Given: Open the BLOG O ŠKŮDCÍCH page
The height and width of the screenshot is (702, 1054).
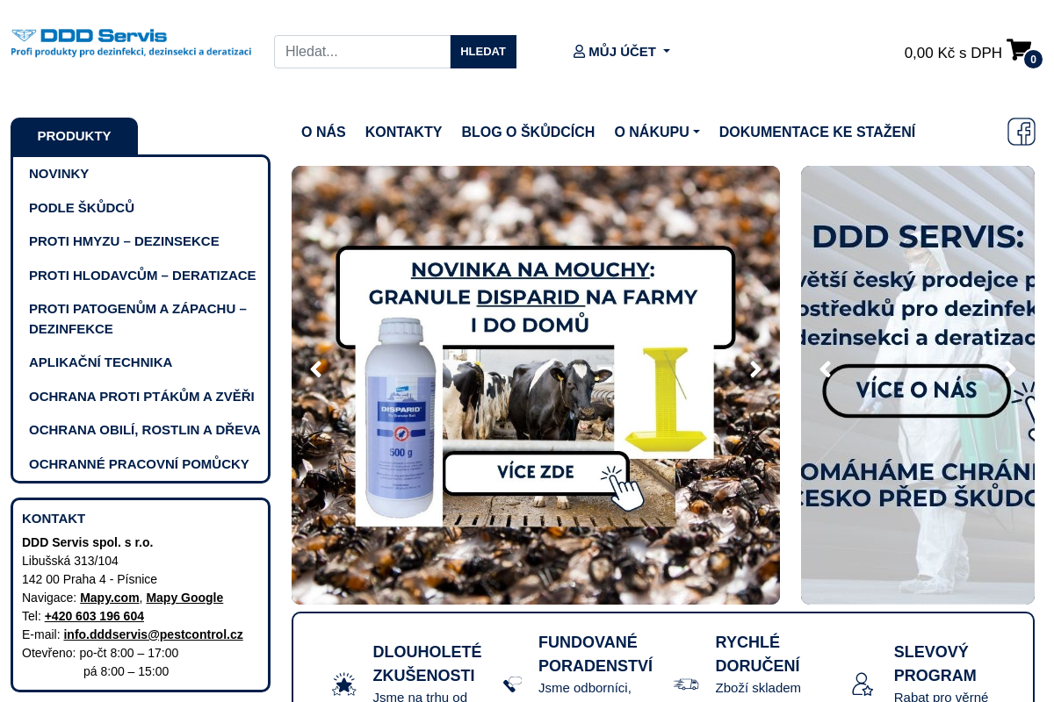Looking at the screenshot, I should click(528, 132).
